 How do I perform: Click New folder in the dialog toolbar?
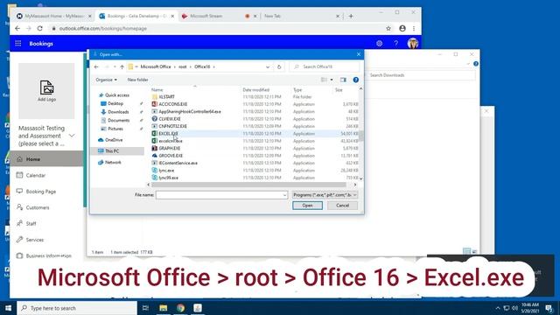coord(137,80)
